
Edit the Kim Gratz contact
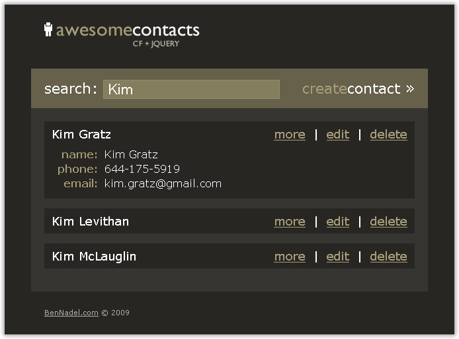[337, 135]
